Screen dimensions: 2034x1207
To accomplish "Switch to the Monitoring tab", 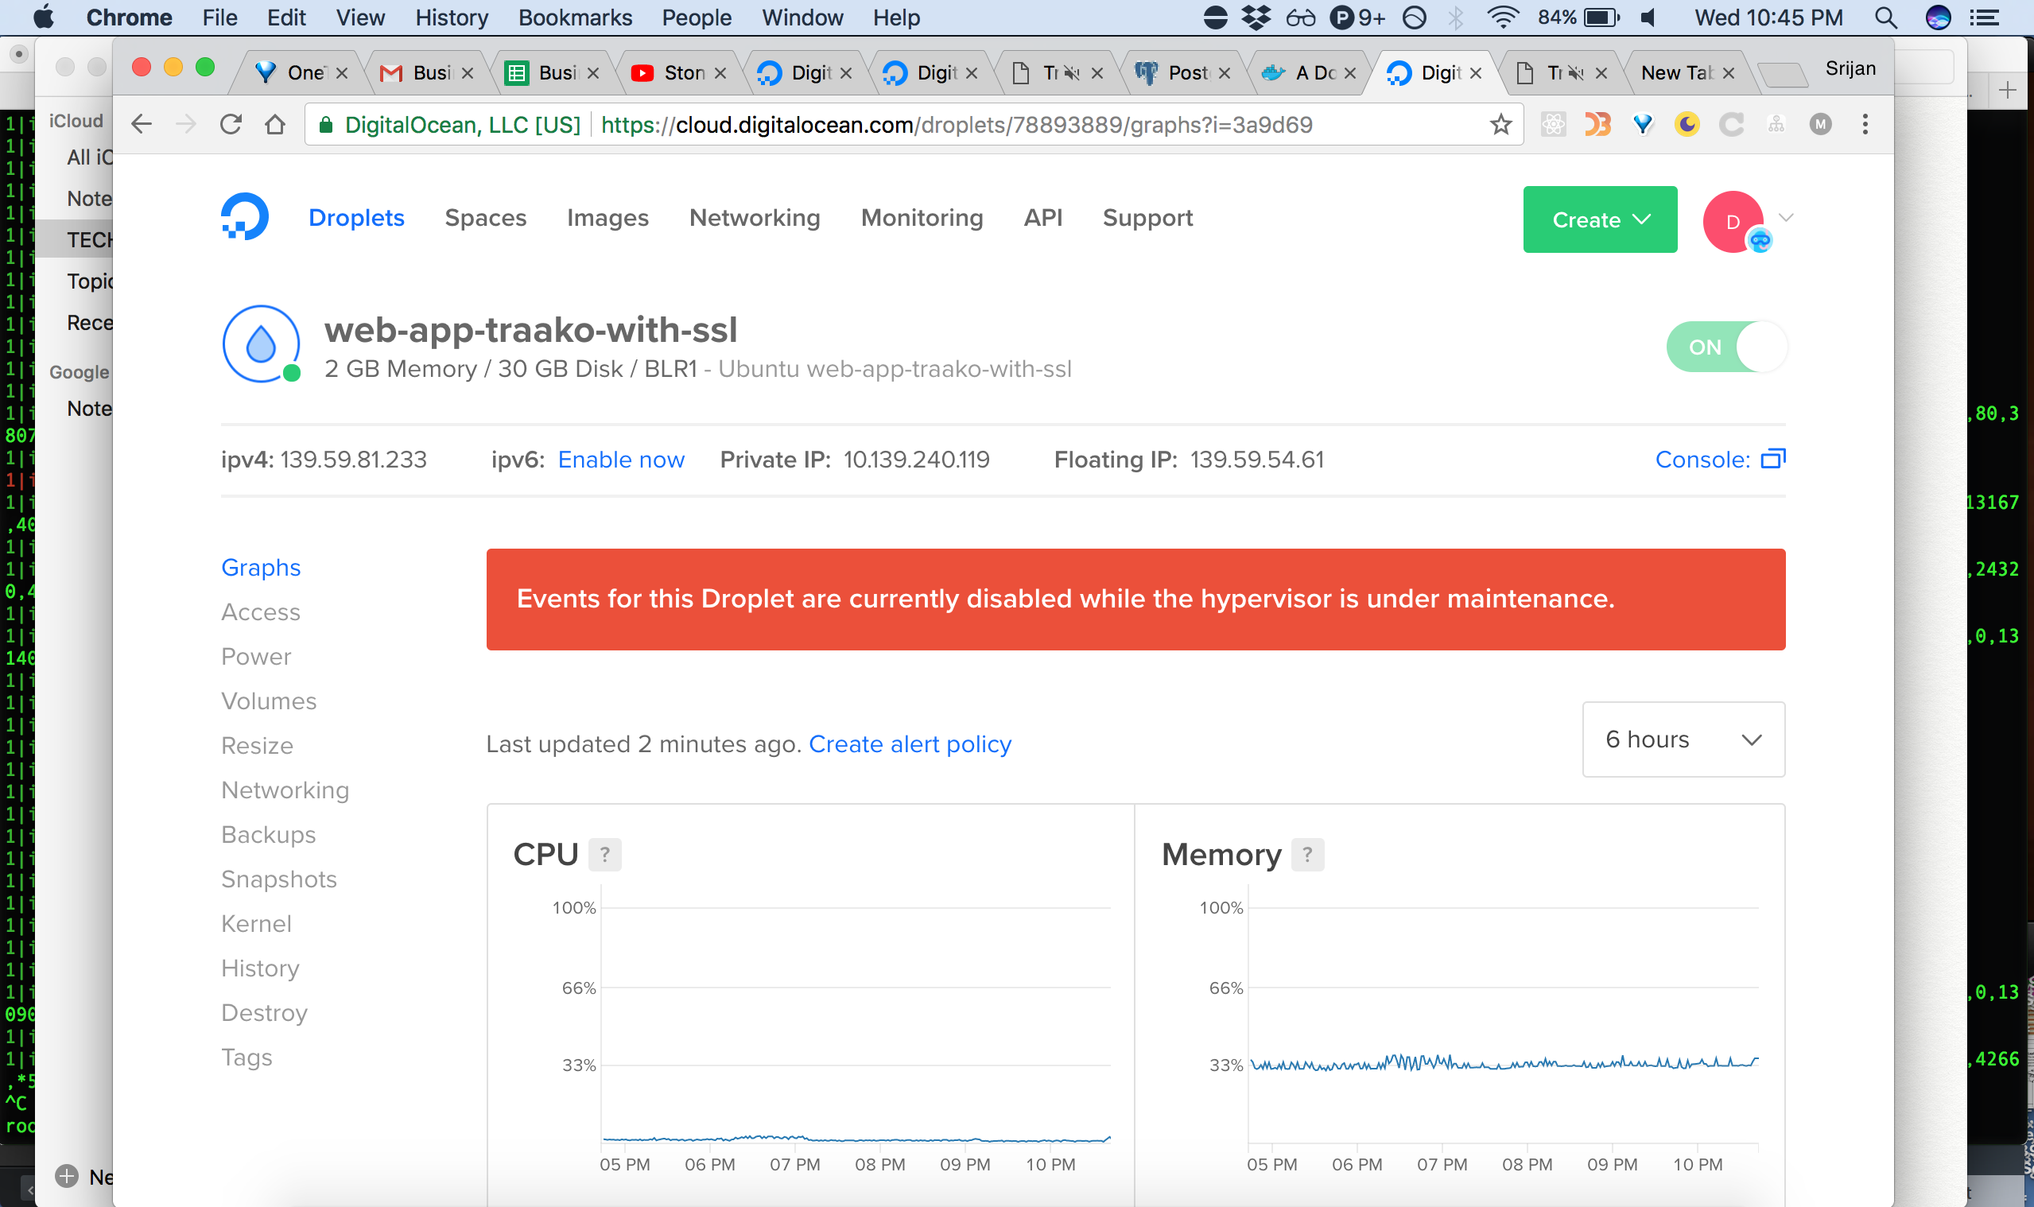I will [x=922, y=217].
